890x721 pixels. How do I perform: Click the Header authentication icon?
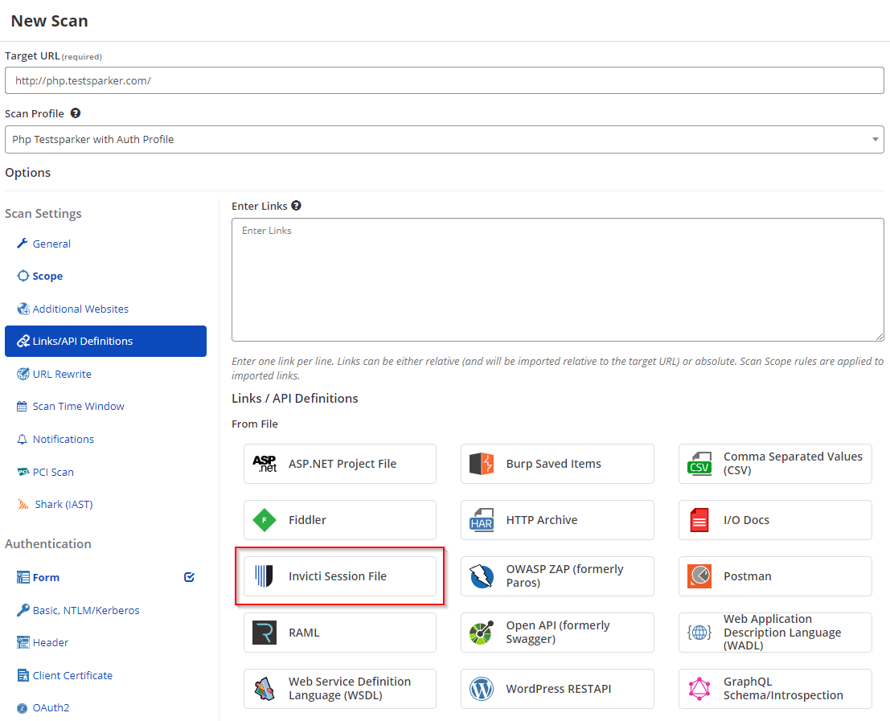tap(23, 642)
